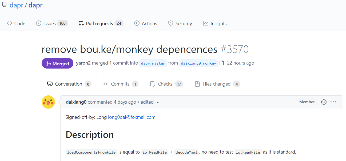Click the dapr organization link

[17, 5]
